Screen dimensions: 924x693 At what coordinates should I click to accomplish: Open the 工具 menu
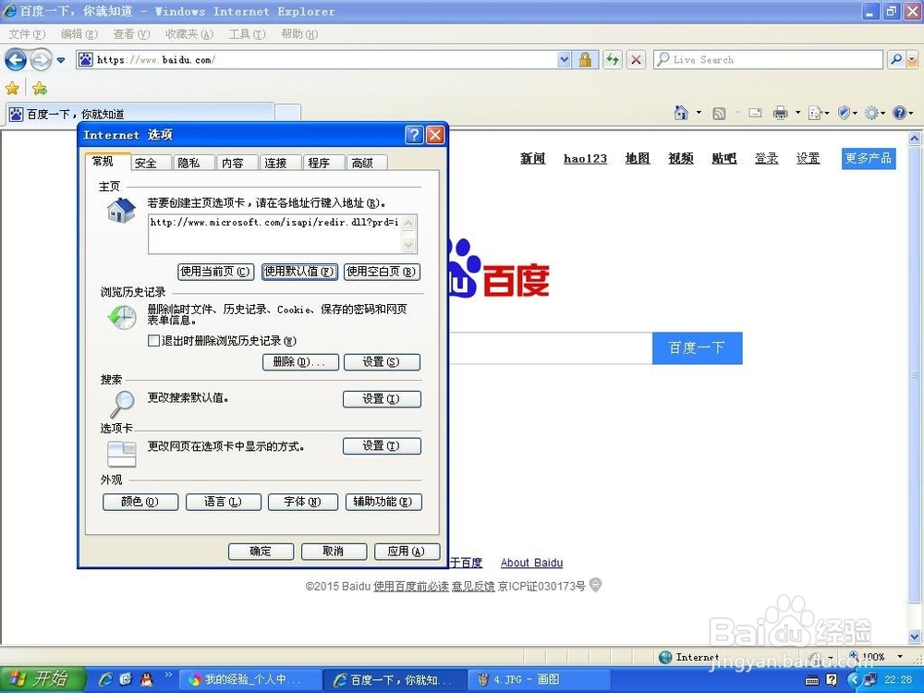[247, 34]
